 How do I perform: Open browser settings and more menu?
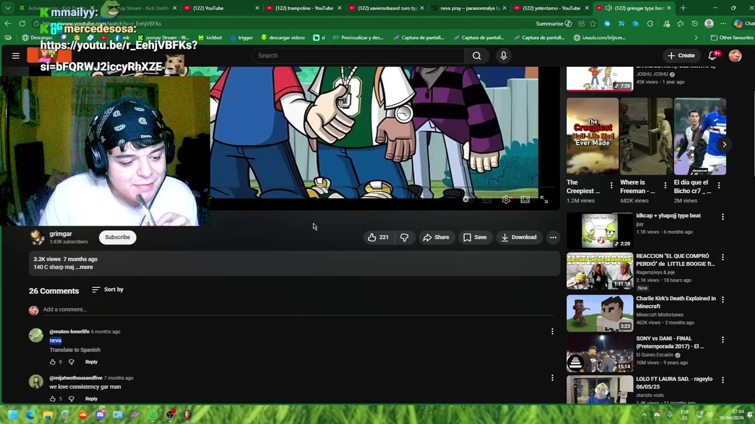[723, 24]
